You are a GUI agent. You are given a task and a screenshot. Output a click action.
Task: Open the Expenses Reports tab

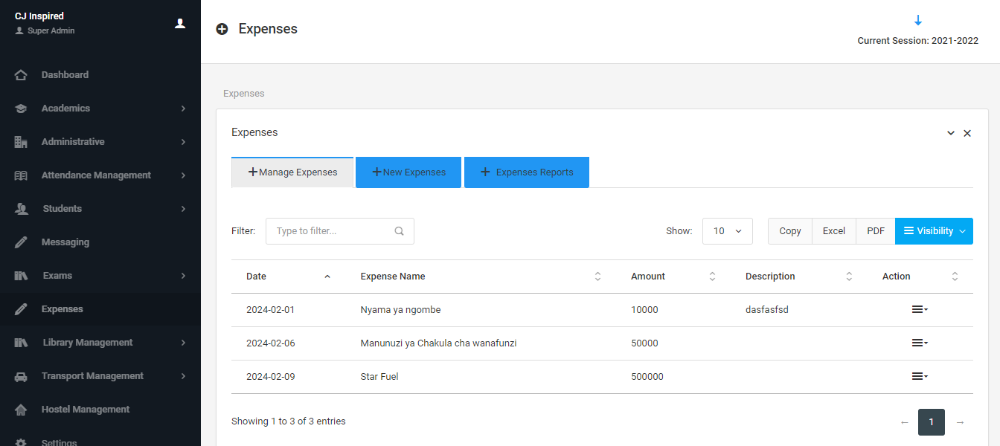527,172
